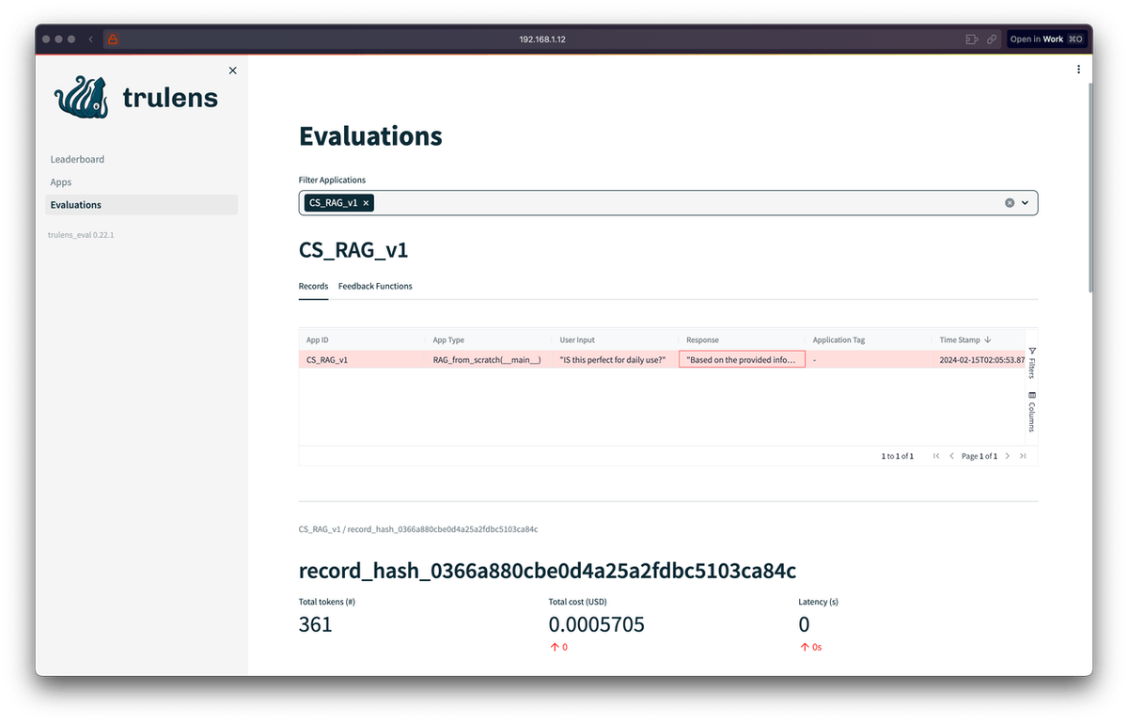Sort by the Time Stamp column arrow
Image resolution: width=1128 pixels, height=723 pixels.
click(990, 339)
